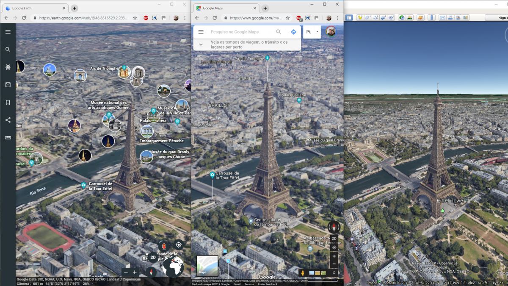Reload the Google Maps page
The height and width of the screenshot is (286, 508).
click(215, 18)
